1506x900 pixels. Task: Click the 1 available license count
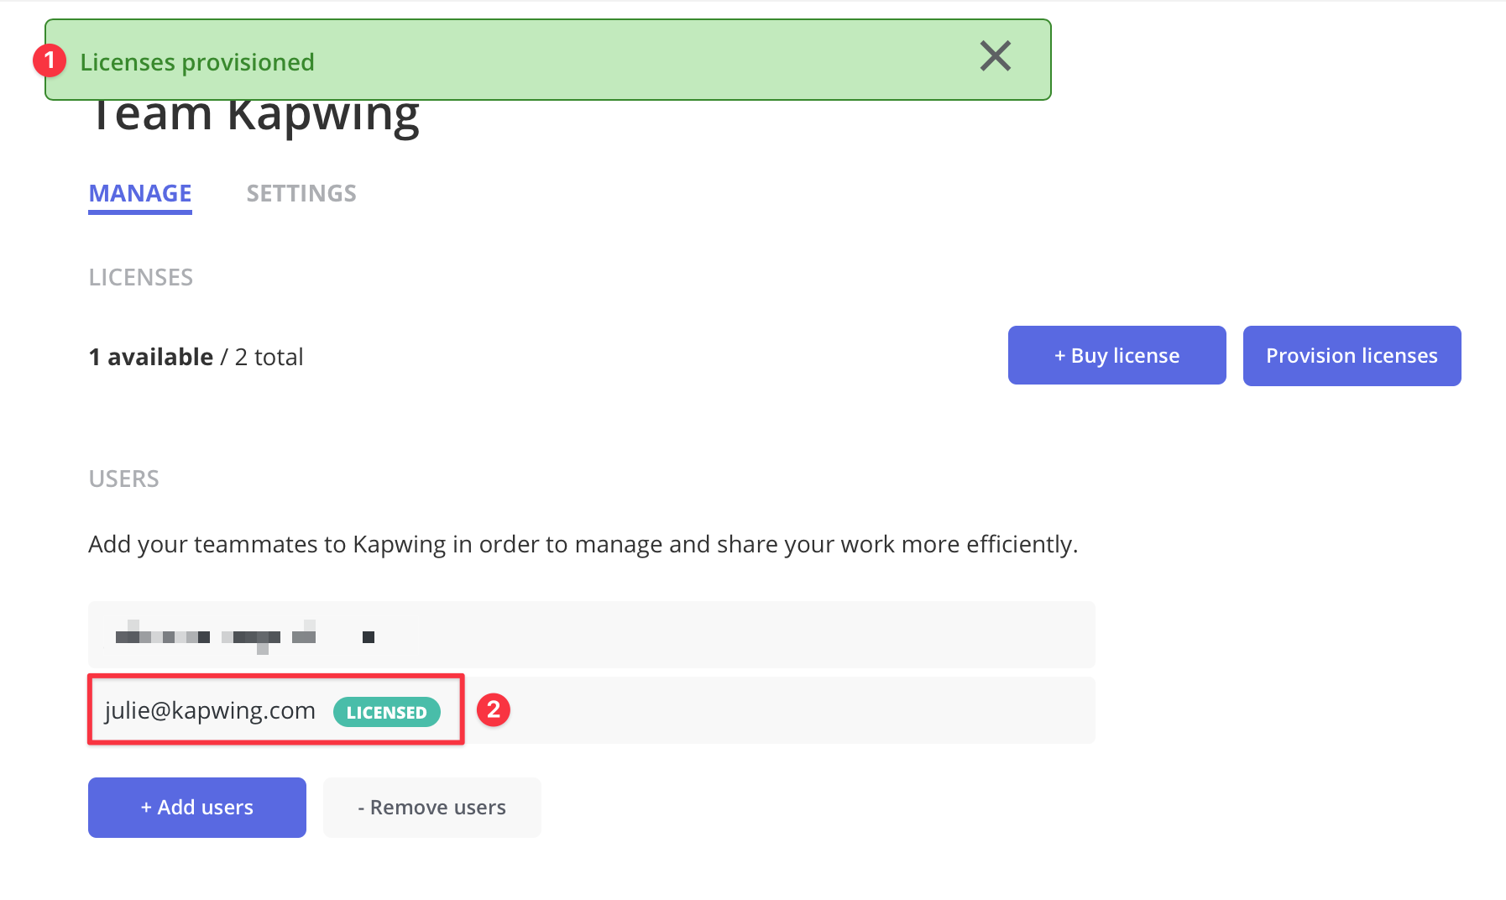151,358
